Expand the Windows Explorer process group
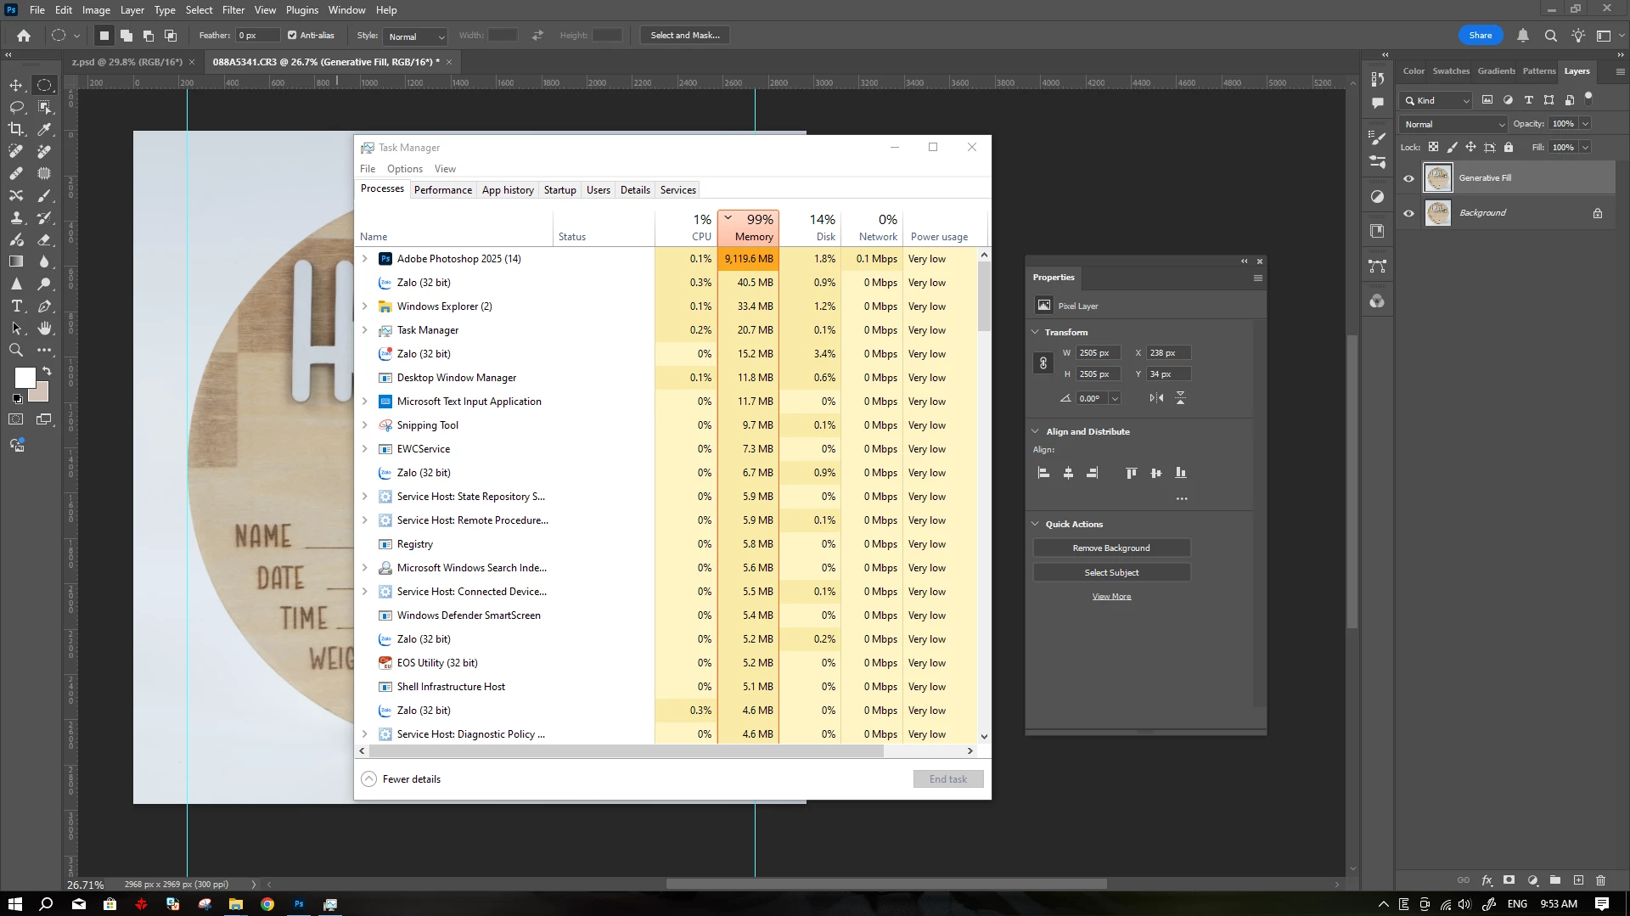Viewport: 1630px width, 916px height. point(365,306)
